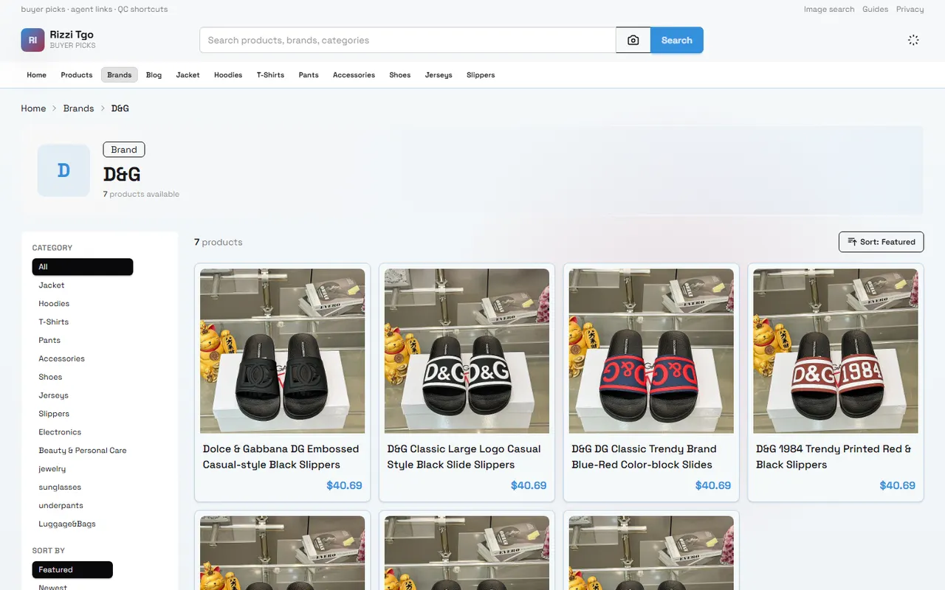This screenshot has height=590, width=945.
Task: Click the title 'Dolce & Gabbana DG Embossed Casual-style Black Slippers'
Action: click(281, 457)
